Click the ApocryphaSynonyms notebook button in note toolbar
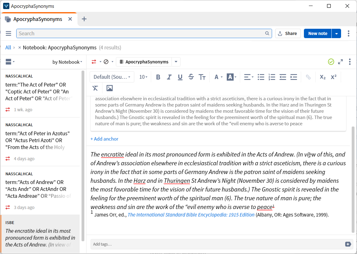This screenshot has width=357, height=254. pos(144,62)
